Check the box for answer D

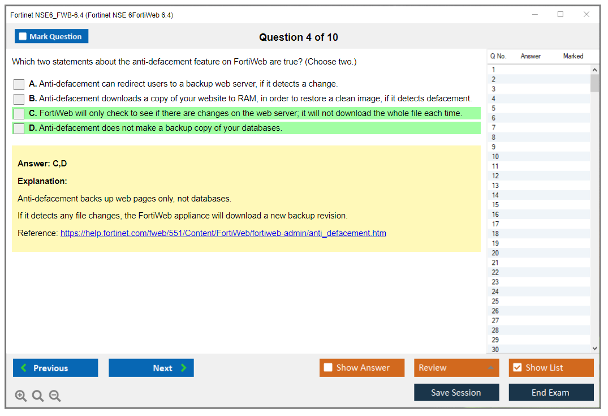(19, 128)
